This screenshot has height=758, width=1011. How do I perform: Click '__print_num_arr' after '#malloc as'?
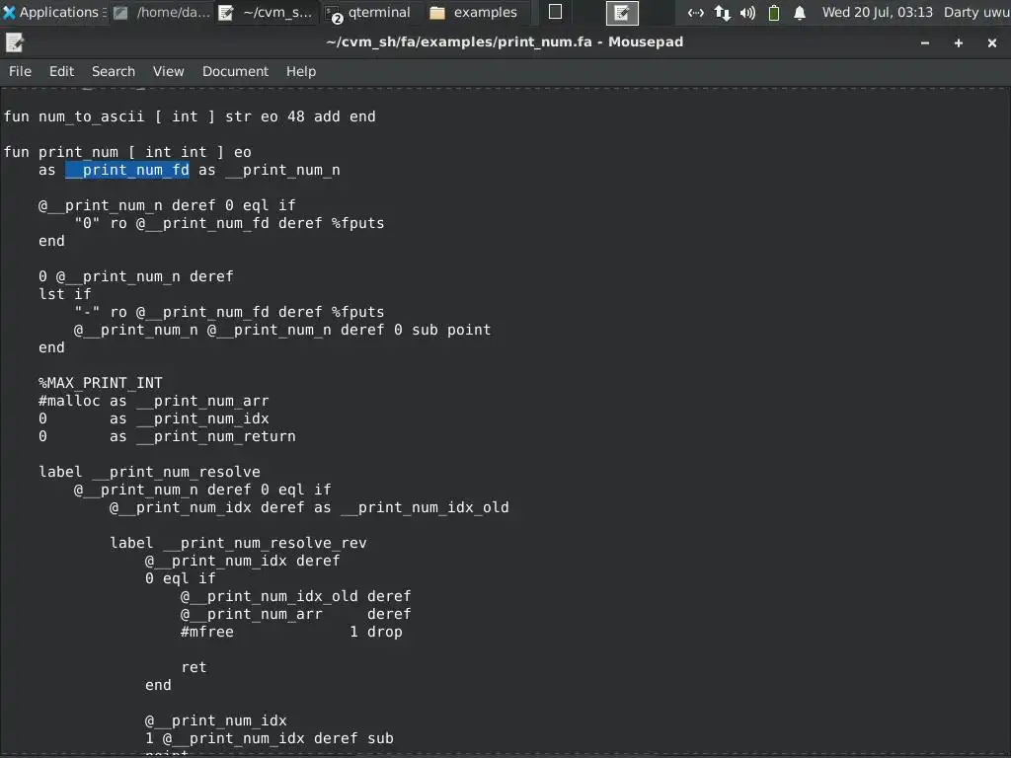[x=201, y=401]
